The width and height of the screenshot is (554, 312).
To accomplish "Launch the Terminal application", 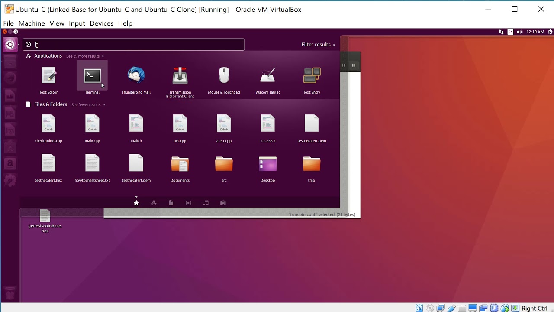I will (92, 77).
